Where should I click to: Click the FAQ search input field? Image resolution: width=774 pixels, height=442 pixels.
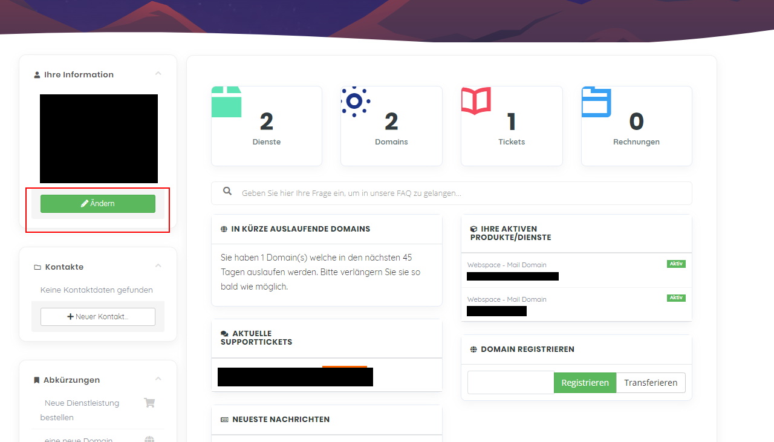coord(452,193)
